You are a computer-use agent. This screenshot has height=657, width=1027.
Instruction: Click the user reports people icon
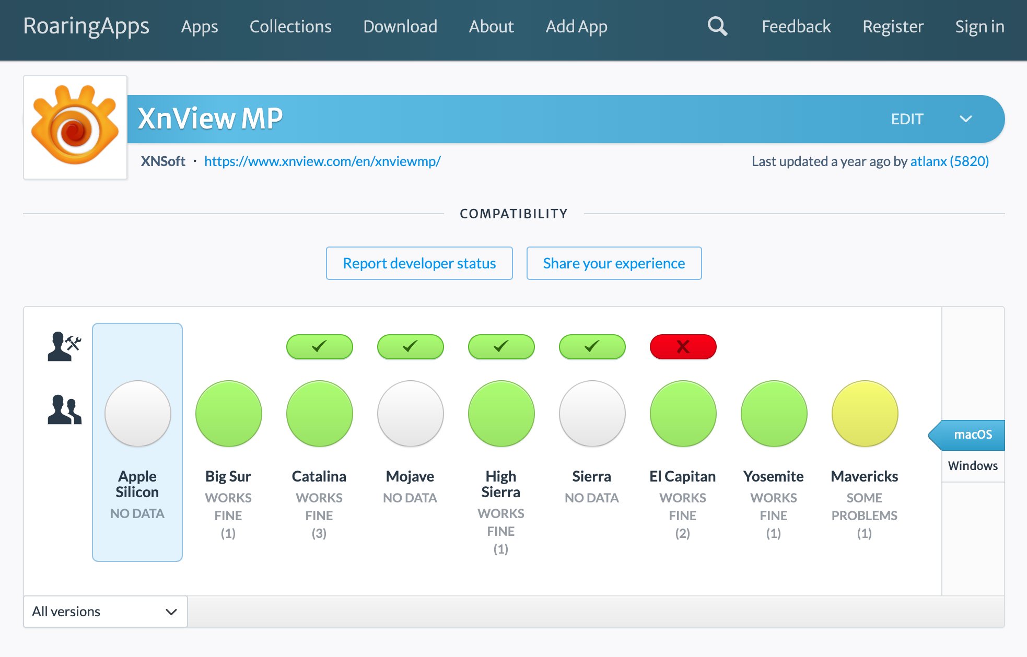pyautogui.click(x=64, y=409)
